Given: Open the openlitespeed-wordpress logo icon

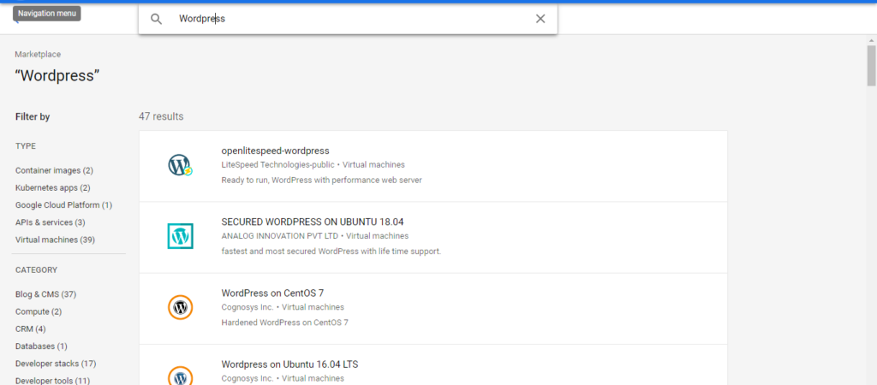Looking at the screenshot, I should point(180,165).
